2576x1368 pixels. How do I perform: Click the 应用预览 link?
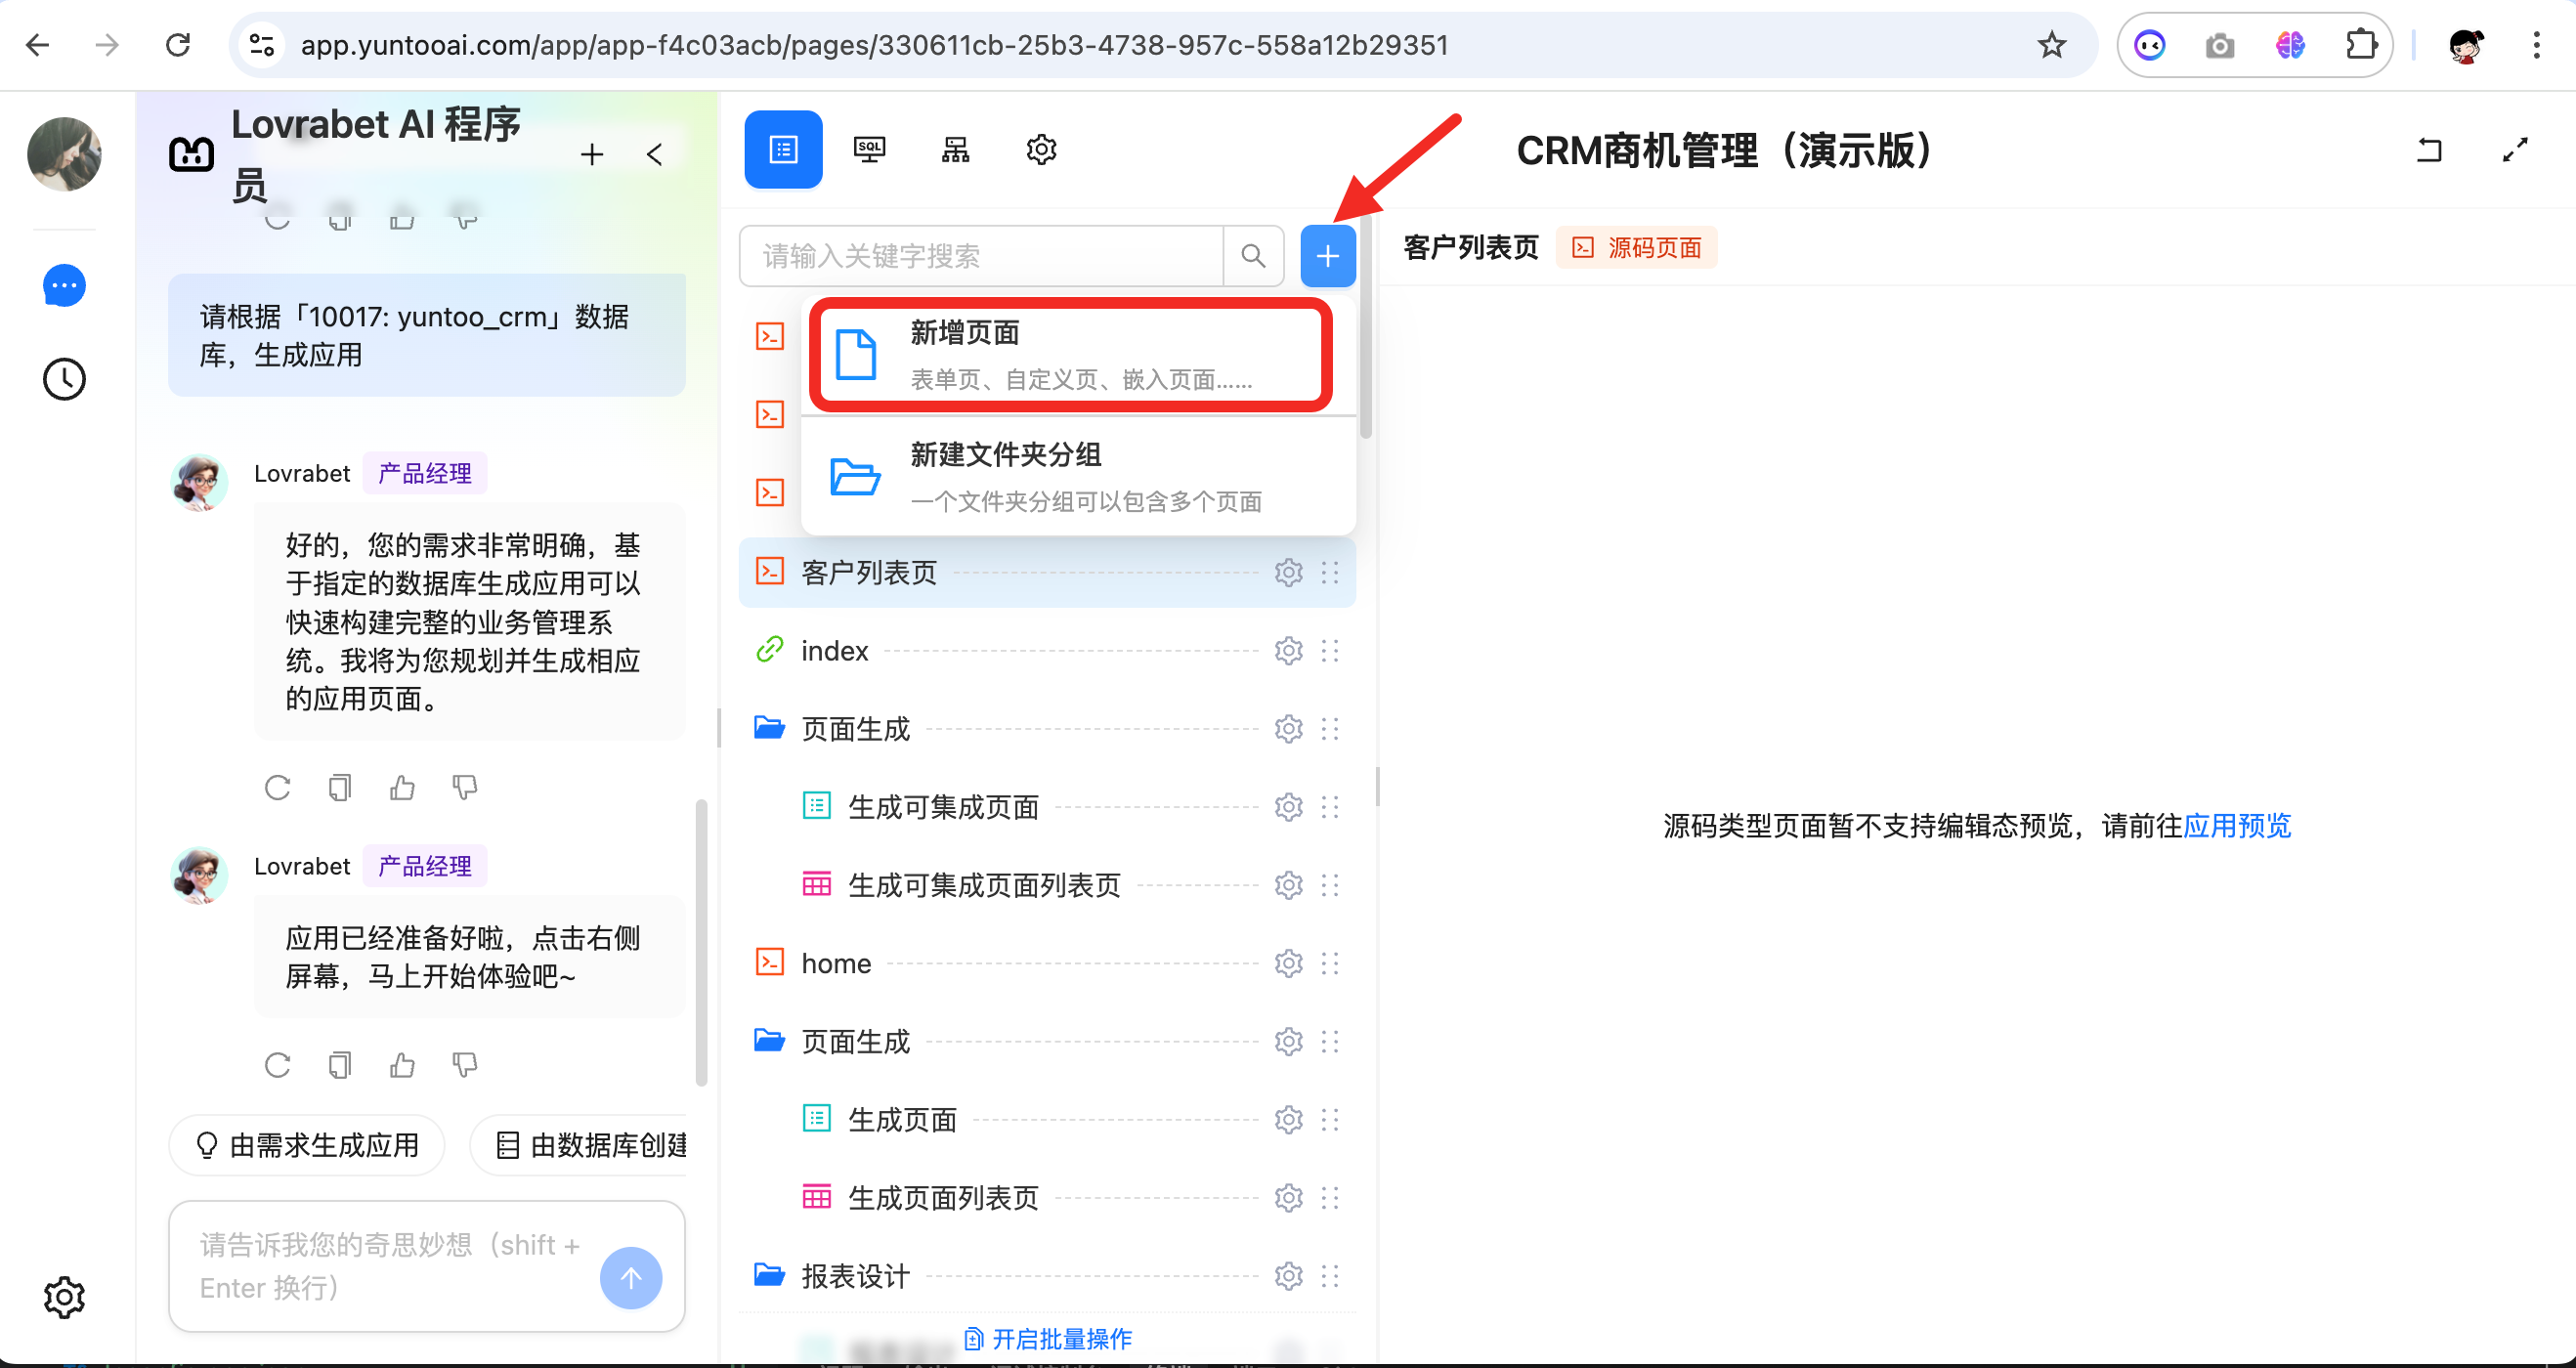click(x=2236, y=825)
